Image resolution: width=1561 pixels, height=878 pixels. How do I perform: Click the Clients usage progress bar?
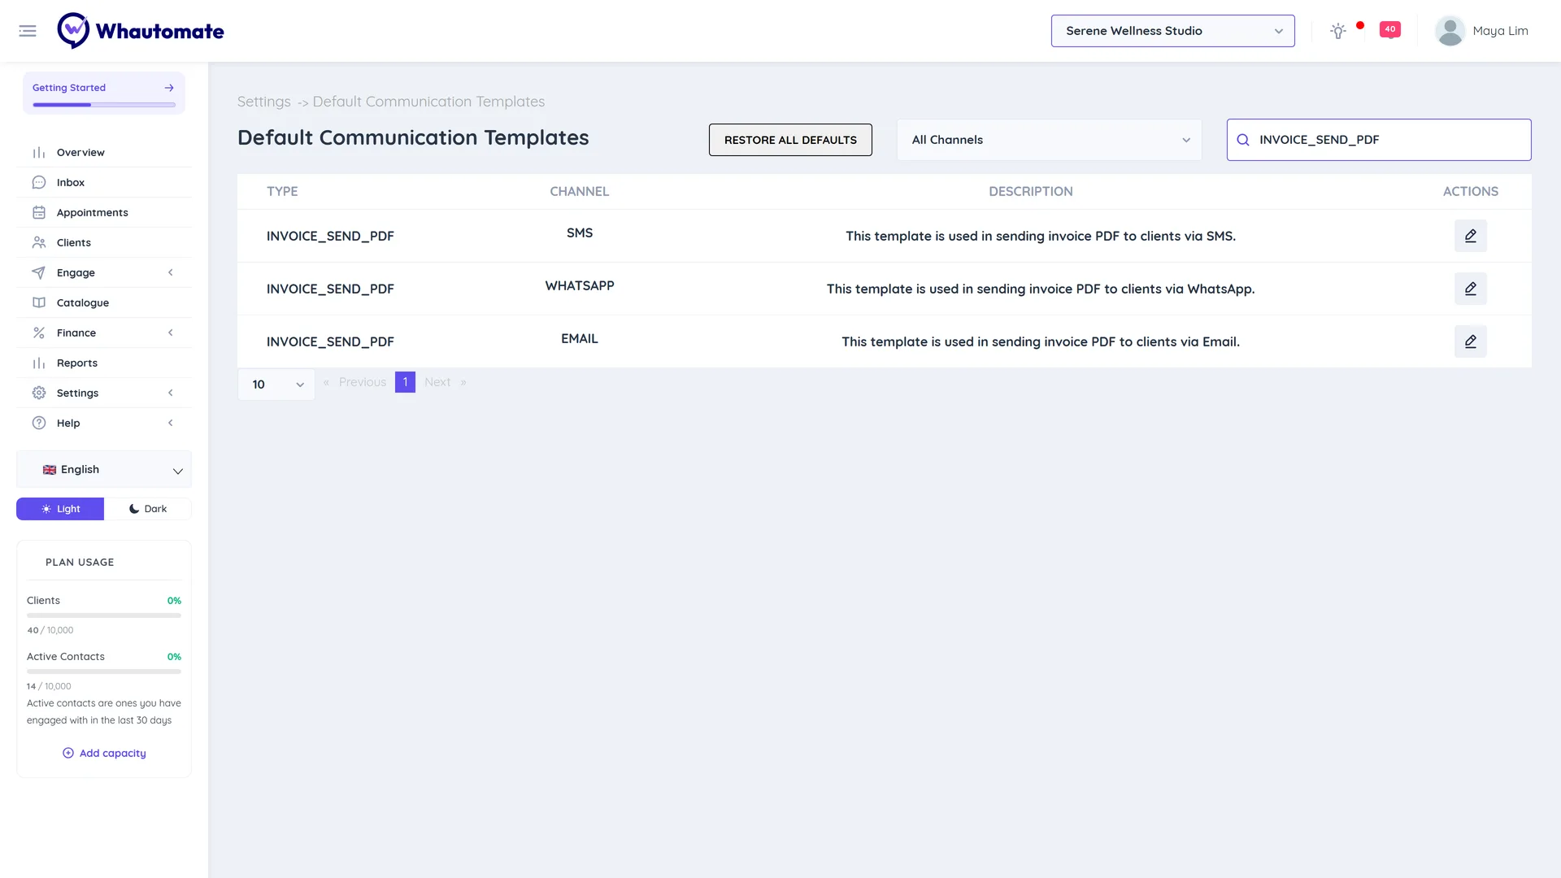point(104,615)
